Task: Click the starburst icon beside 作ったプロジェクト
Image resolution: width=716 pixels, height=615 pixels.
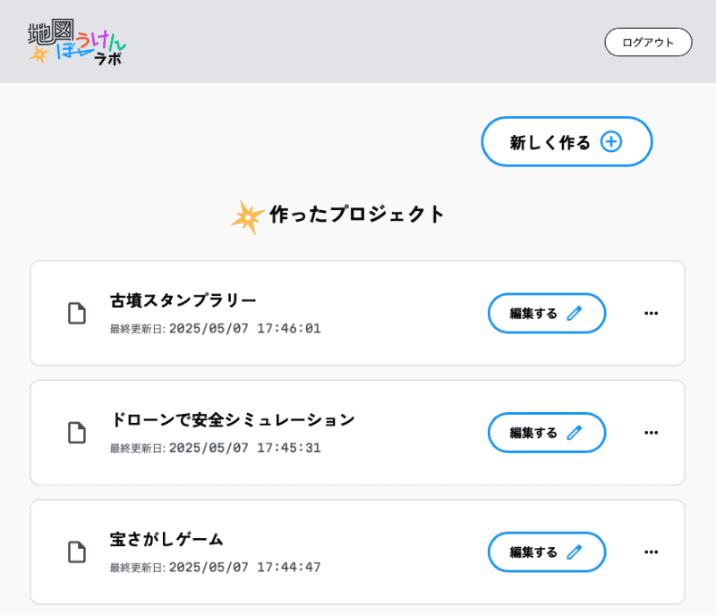Action: point(247,217)
